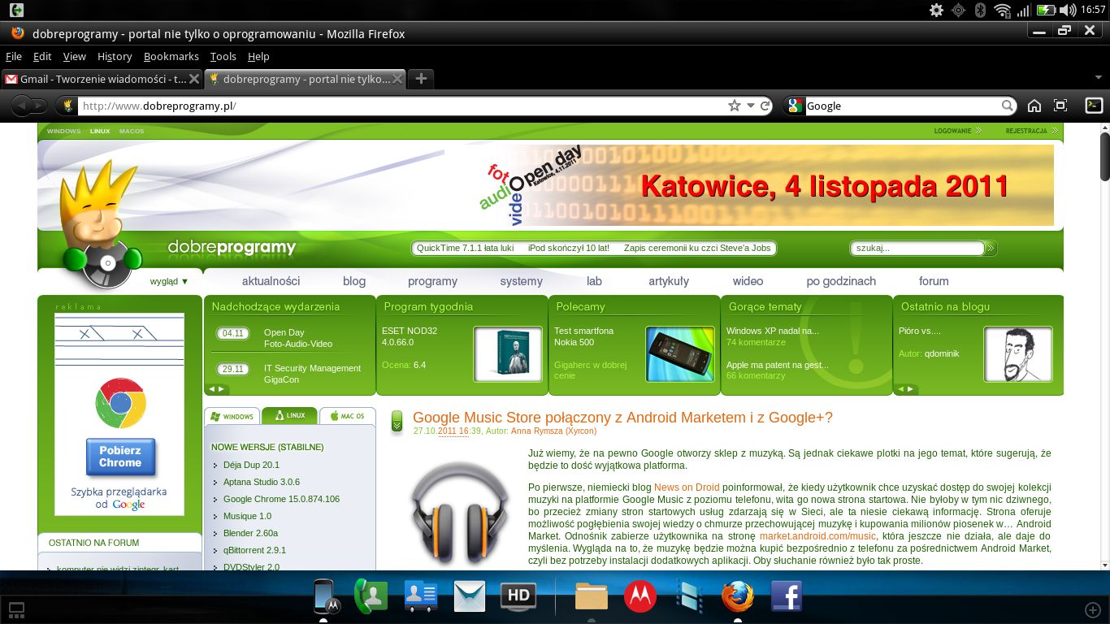Focus the szukaj site search field
The image size is (1110, 624).
tap(917, 248)
